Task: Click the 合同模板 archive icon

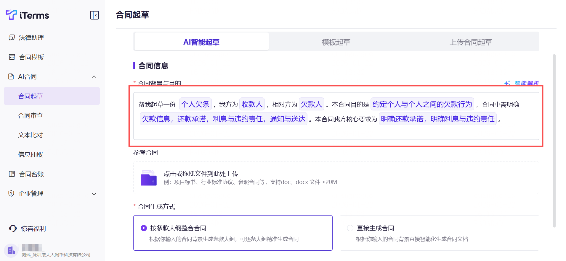Action: (x=12, y=57)
